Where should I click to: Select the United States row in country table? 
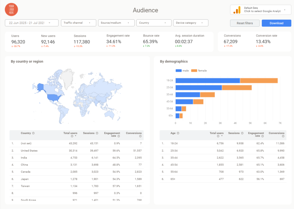76,151
